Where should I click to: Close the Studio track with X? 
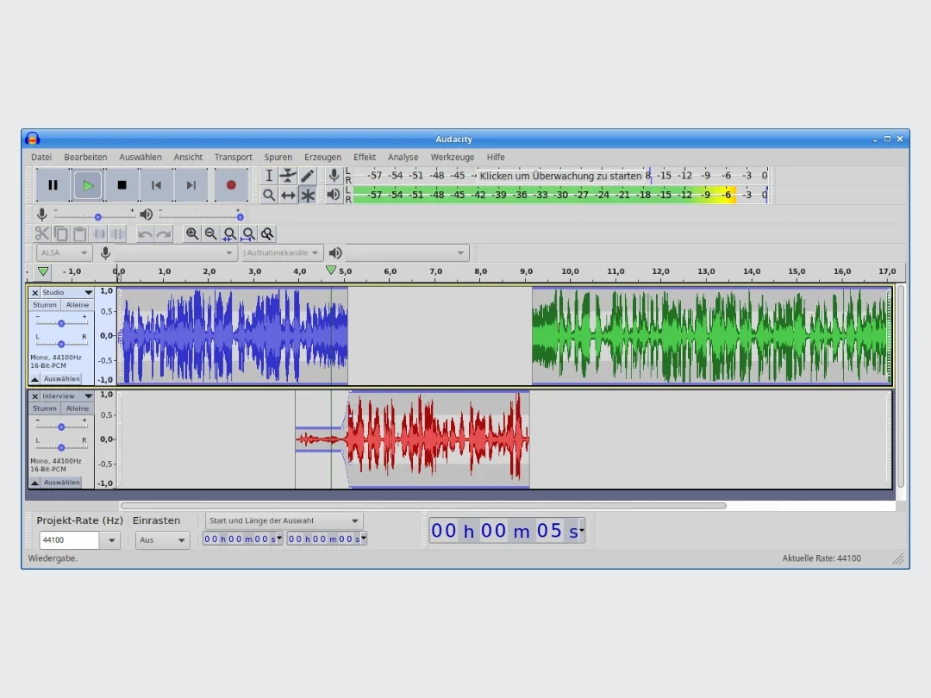pos(35,293)
